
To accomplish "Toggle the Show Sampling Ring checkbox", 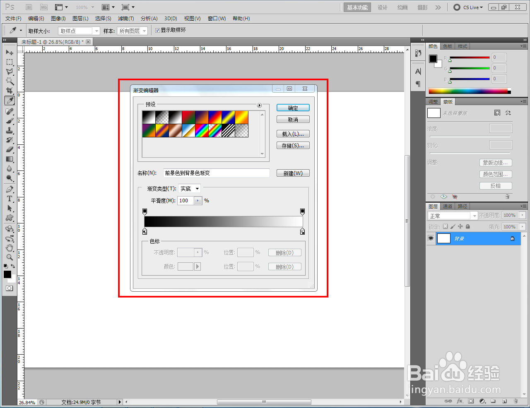I will 157,30.
